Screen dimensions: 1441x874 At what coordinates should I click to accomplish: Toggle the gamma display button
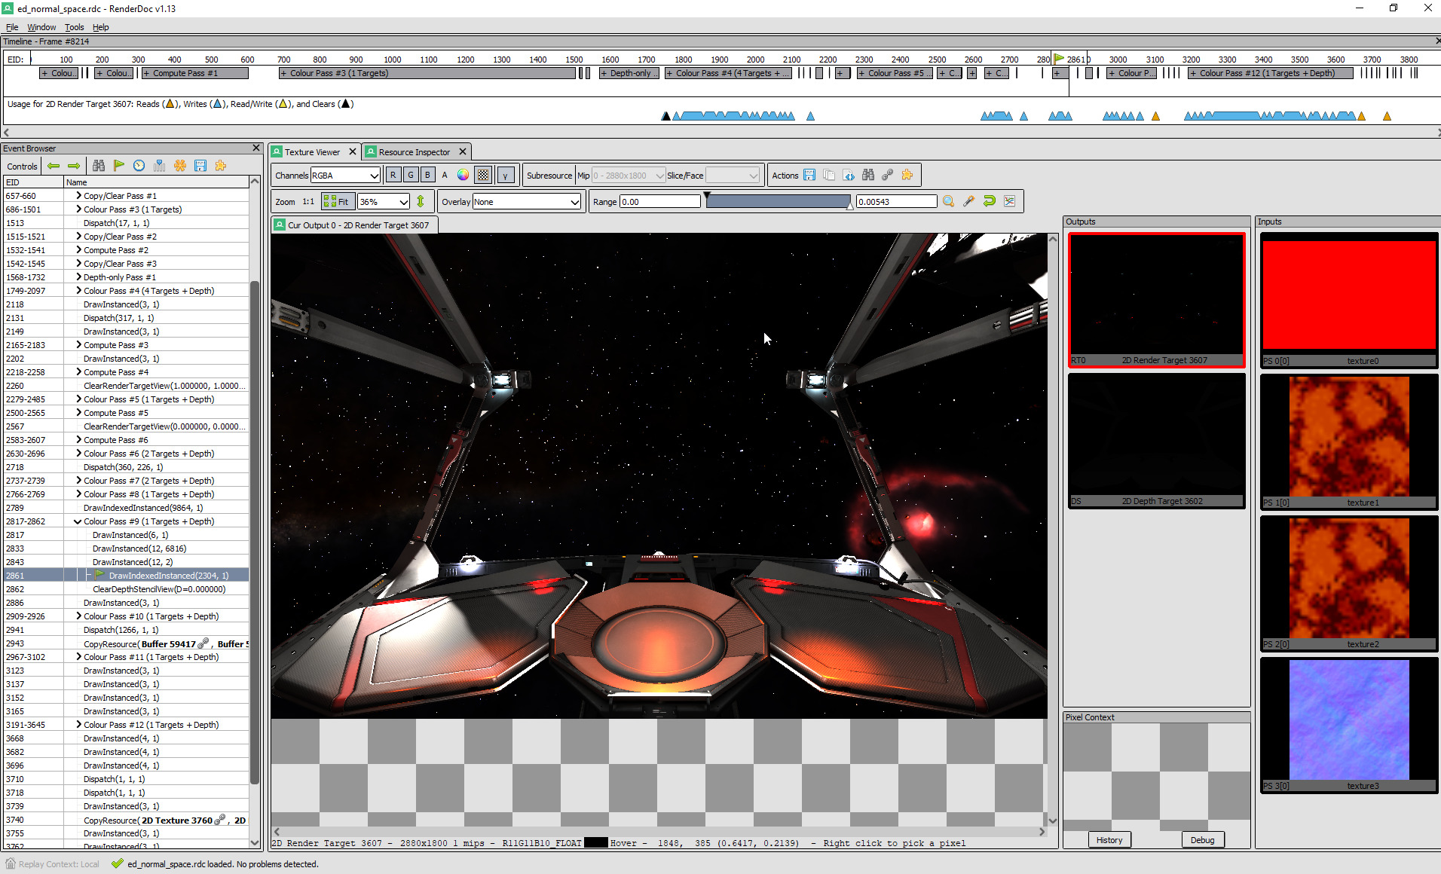click(506, 175)
